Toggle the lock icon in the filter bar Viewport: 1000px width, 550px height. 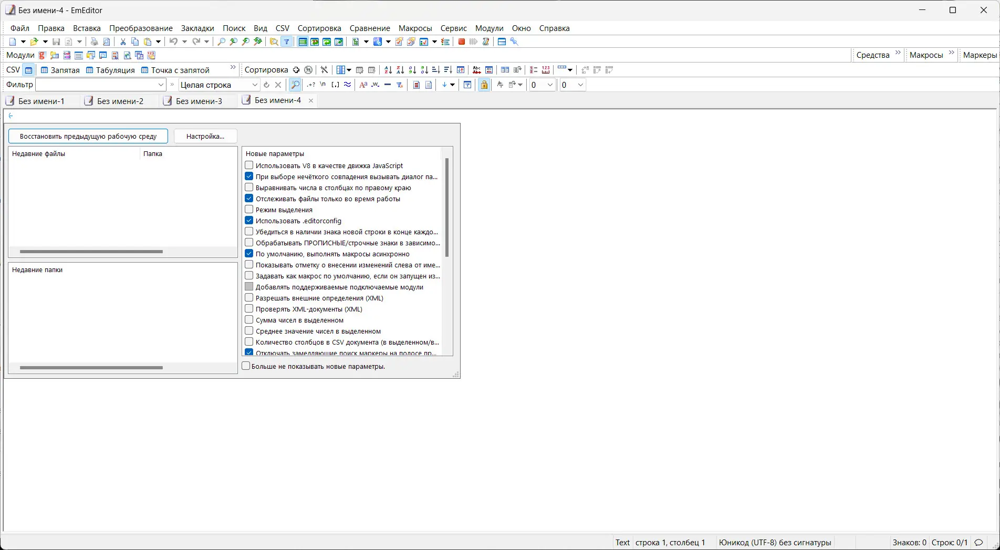click(x=484, y=85)
